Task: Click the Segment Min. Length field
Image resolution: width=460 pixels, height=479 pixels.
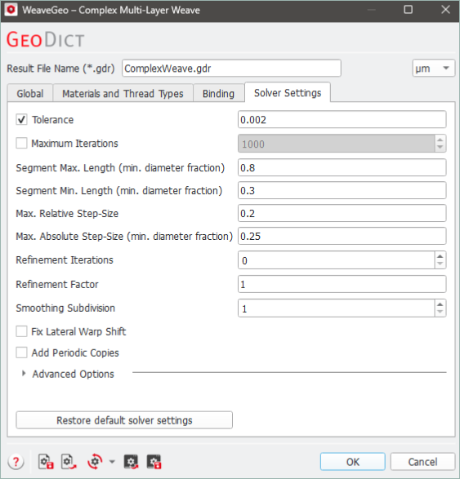Action: [342, 190]
